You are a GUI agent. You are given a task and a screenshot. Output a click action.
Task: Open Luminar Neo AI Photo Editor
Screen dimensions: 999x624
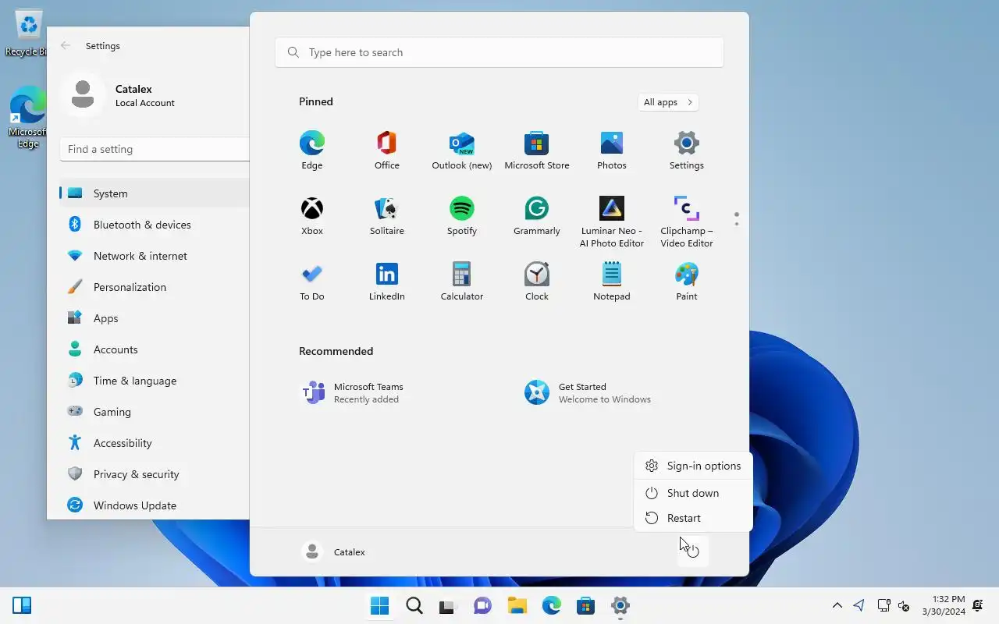[611, 222]
